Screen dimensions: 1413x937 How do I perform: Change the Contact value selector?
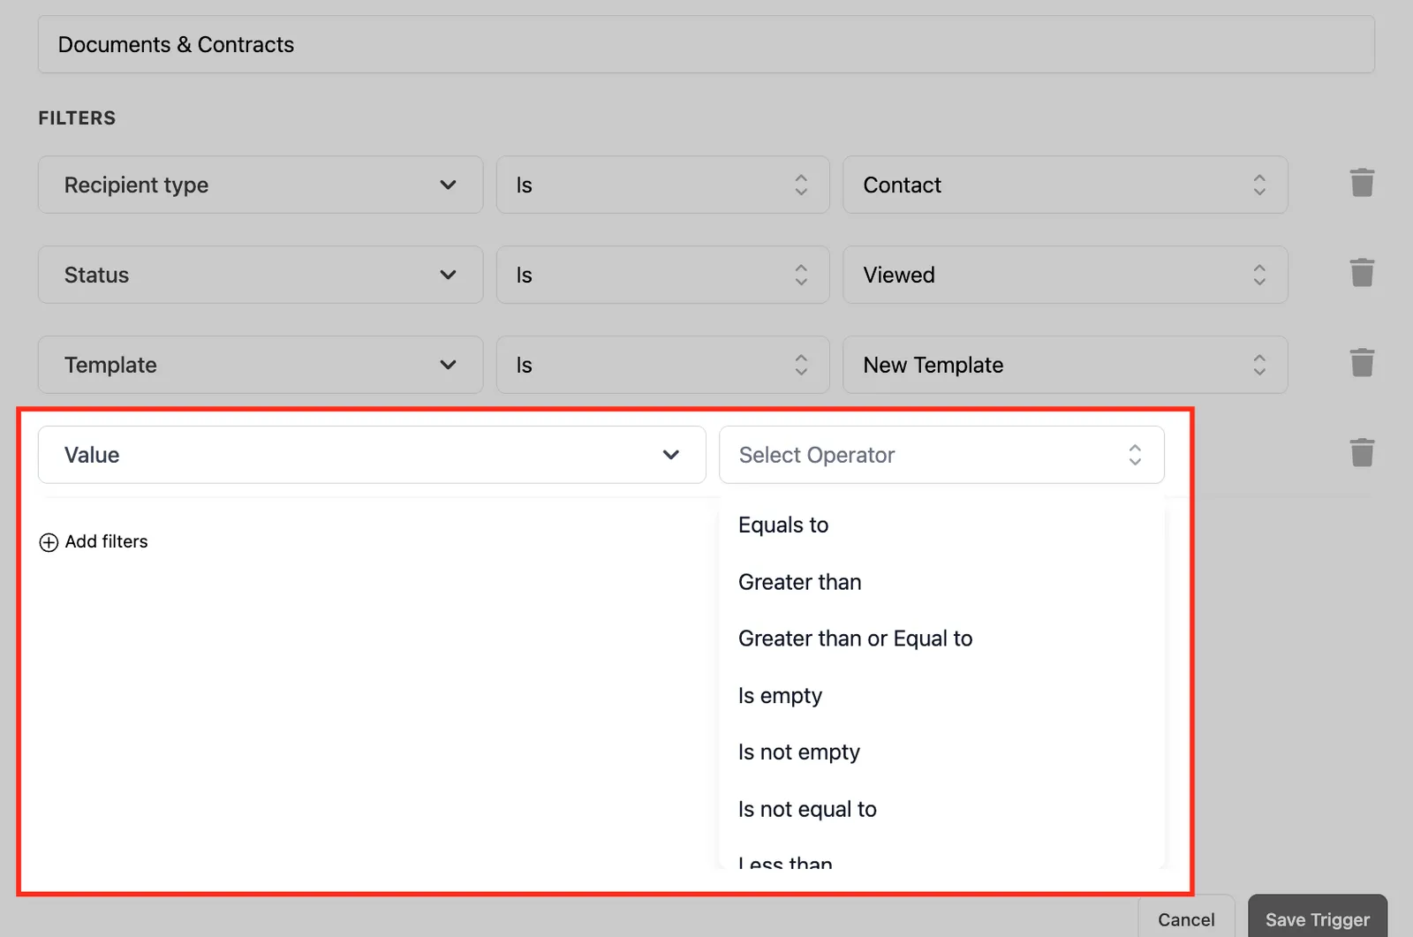(1065, 185)
